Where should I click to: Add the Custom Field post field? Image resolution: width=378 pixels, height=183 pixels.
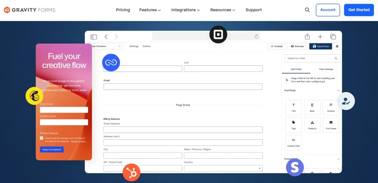(293, 142)
